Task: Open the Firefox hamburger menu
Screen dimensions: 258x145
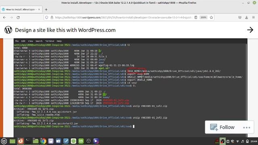Action: tap(254, 17)
